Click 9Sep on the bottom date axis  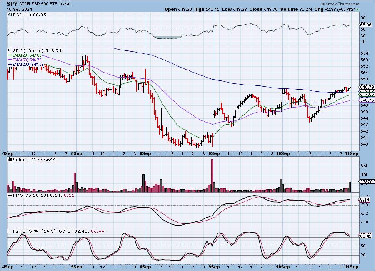(x=214, y=267)
